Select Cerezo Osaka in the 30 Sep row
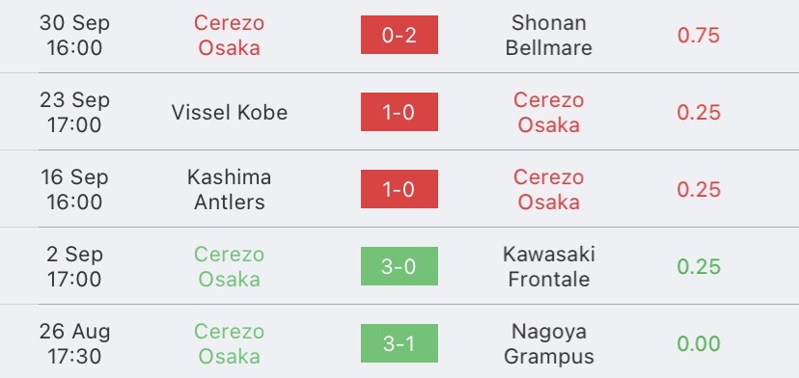799x378 pixels. click(x=230, y=35)
